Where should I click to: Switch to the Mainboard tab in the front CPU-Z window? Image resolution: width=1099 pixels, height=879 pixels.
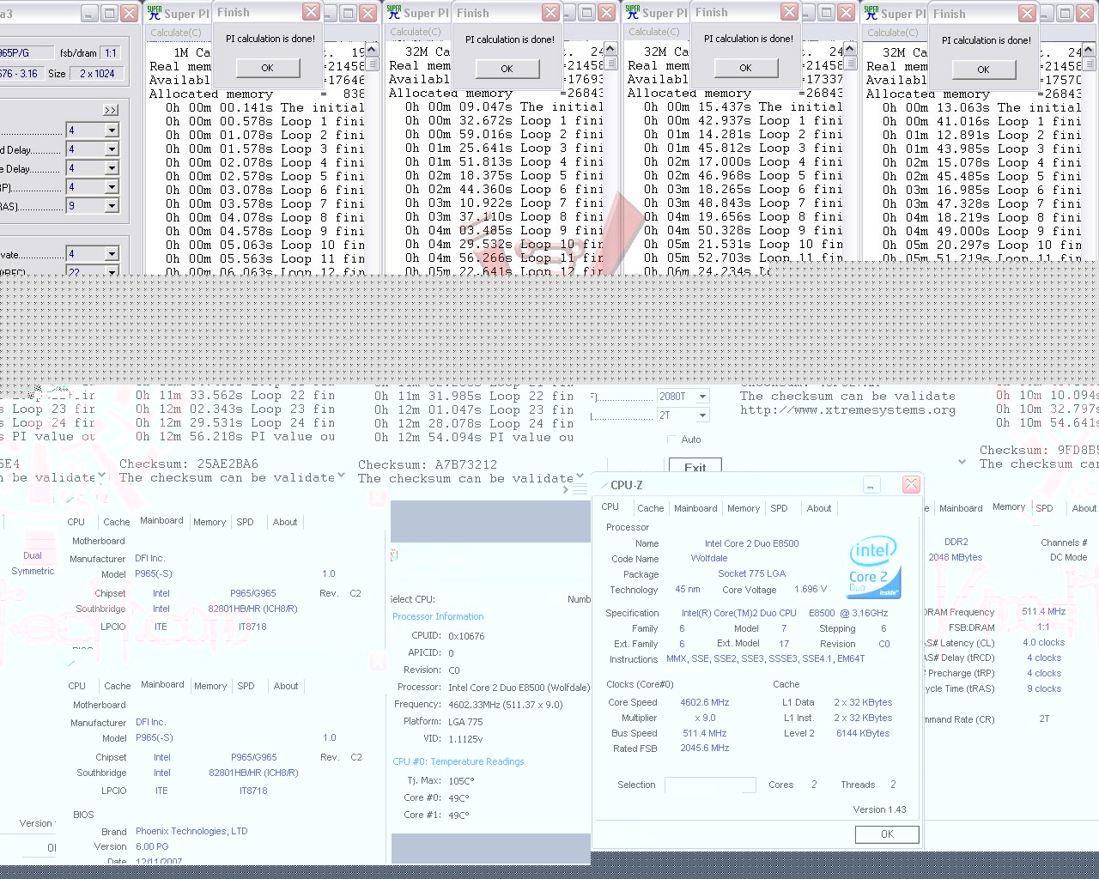click(695, 508)
